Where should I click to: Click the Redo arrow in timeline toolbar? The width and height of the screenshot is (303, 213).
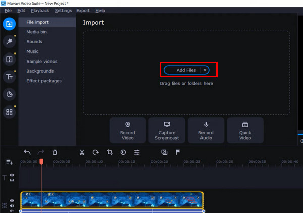(x=41, y=152)
